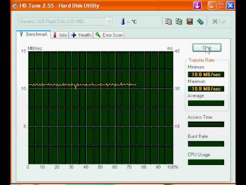Click the empty Average value field
This screenshot has width=246, height=185.
[x=206, y=103]
